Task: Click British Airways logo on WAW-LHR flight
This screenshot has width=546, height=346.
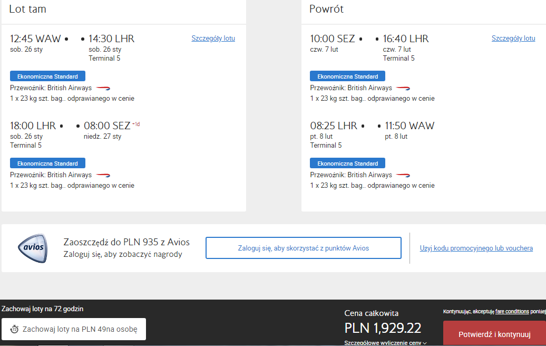Action: click(103, 88)
